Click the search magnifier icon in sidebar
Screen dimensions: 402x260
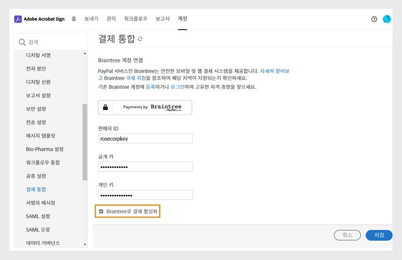(22, 42)
